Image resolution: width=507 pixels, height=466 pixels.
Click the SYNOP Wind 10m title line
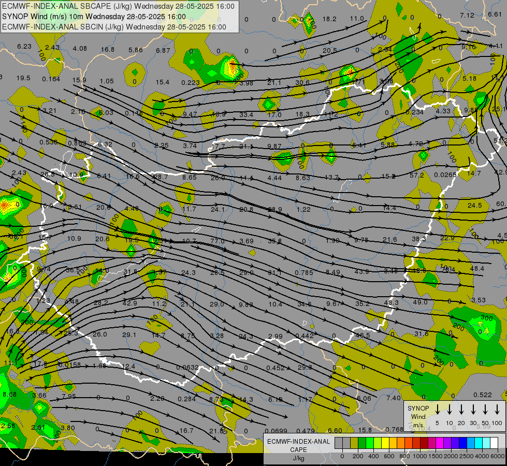[x=94, y=17]
